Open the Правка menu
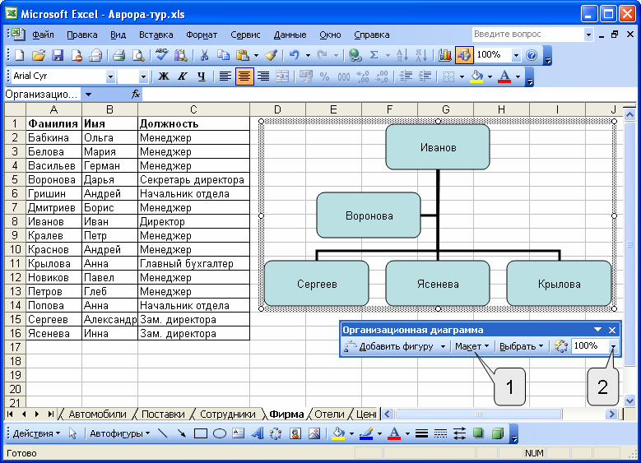The height and width of the screenshot is (463, 641). [x=81, y=35]
